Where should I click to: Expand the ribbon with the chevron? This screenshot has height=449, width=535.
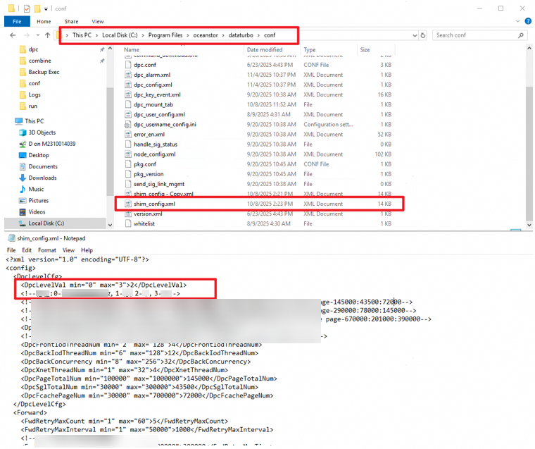click(518, 22)
